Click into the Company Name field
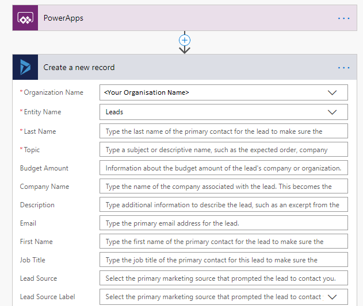Viewport: 363px width, 306px height. pos(224,186)
